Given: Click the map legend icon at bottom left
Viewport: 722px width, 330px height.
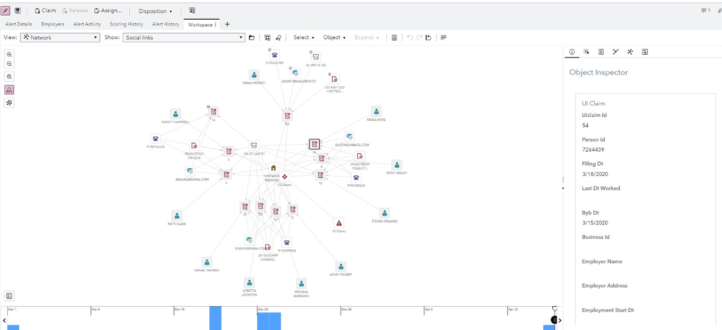Looking at the screenshot, I should tap(9, 296).
